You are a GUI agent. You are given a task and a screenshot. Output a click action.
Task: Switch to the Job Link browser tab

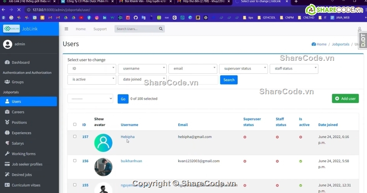pos(29,2)
